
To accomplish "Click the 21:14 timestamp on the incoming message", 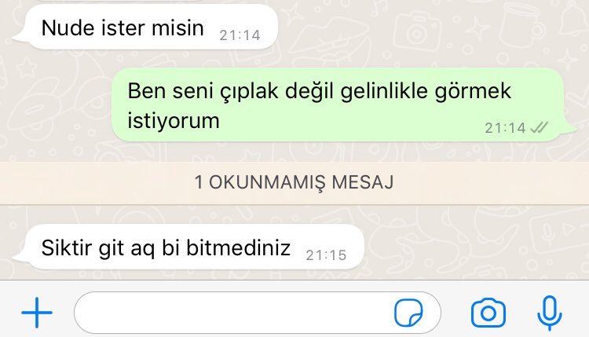I will 240,35.
